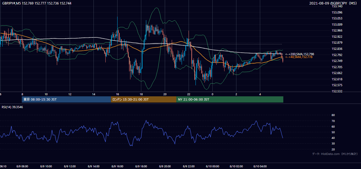Image resolution: width=361 pixels, height=169 pixels.
Task: Click price axis value 152.966
Action: [x=337, y=30]
